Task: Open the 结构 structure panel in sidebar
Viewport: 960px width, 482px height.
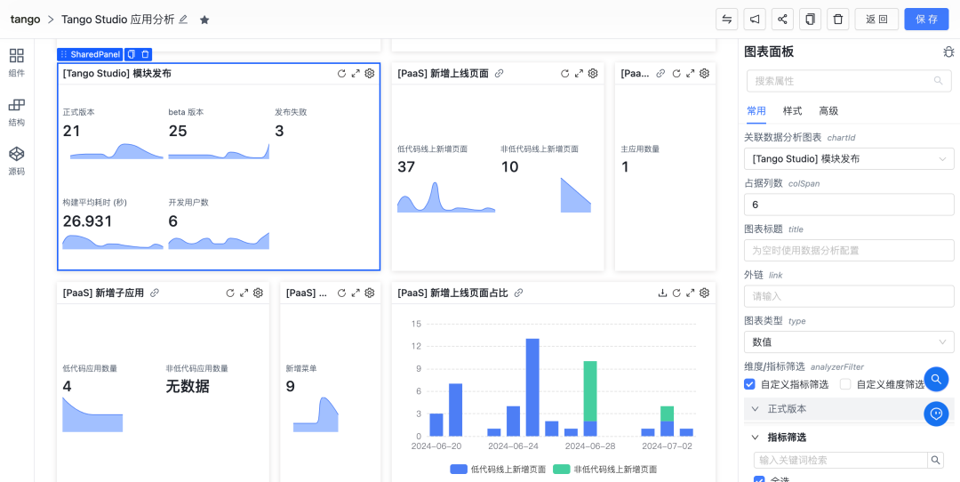Action: point(16,111)
